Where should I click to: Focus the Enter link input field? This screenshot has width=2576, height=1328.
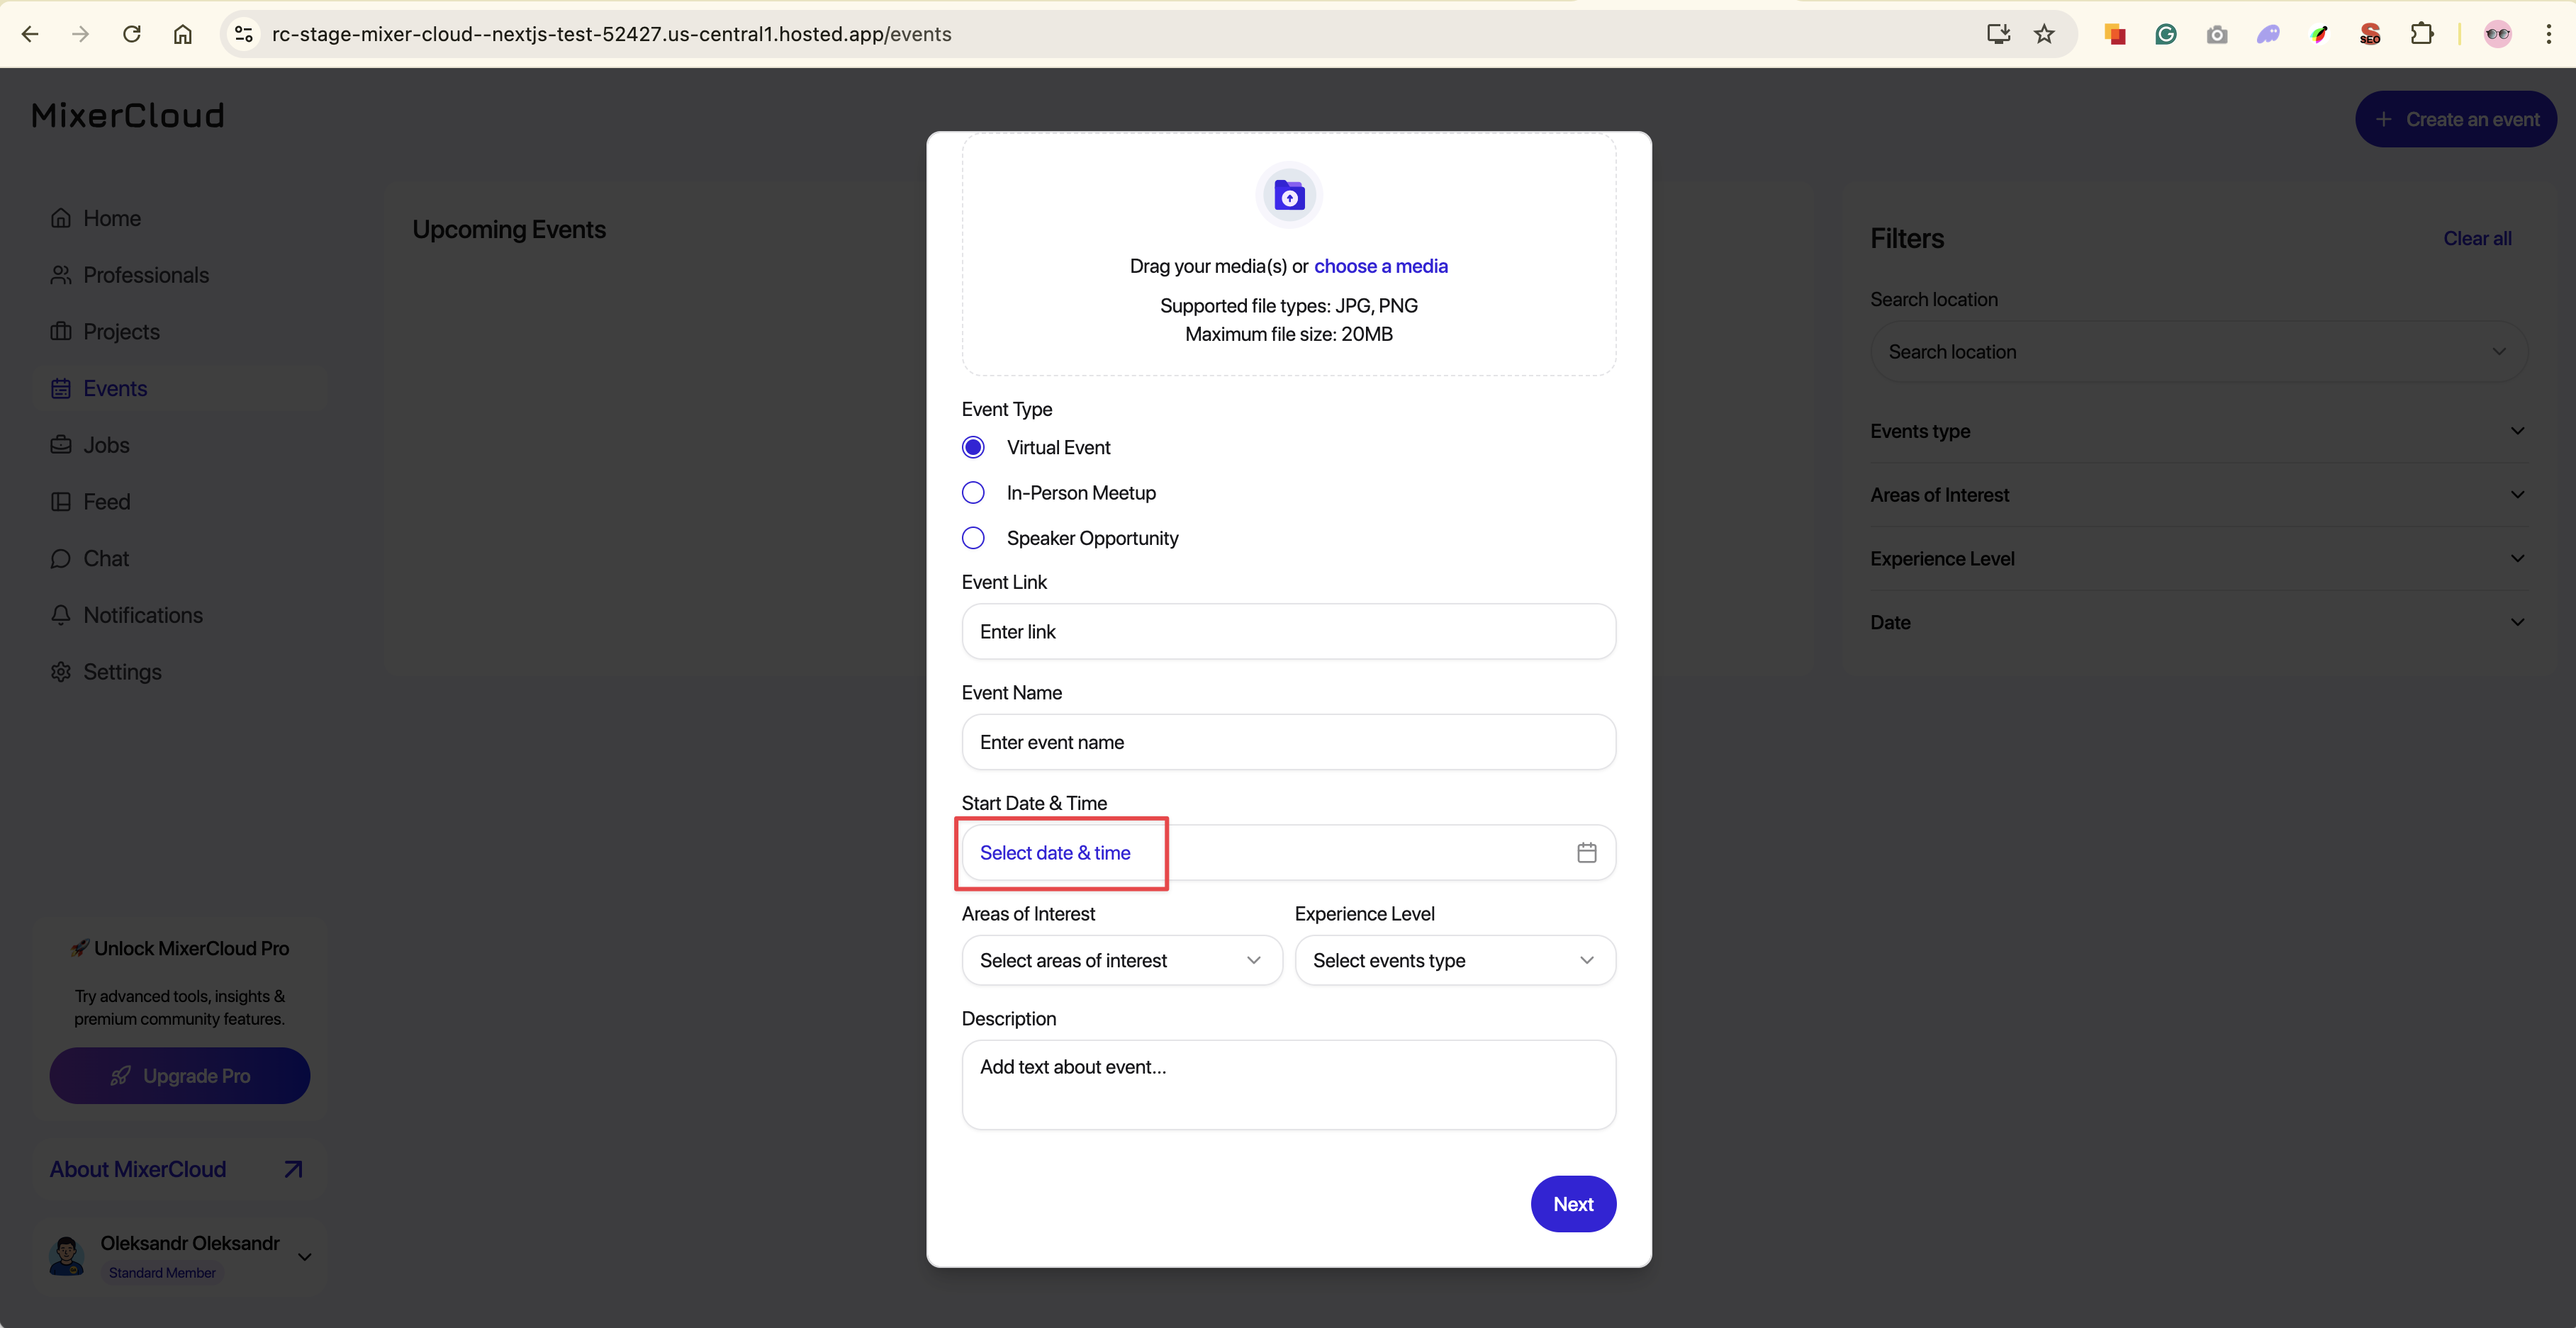tap(1288, 632)
